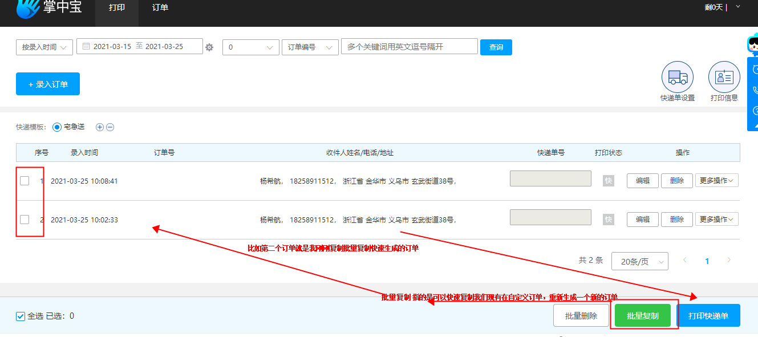758x337 pixels.
Task: Click the plus icon next to 宅急送 template
Action: pos(100,127)
